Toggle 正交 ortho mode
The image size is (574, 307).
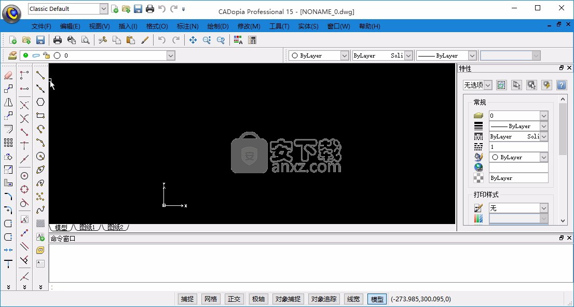tap(234, 299)
